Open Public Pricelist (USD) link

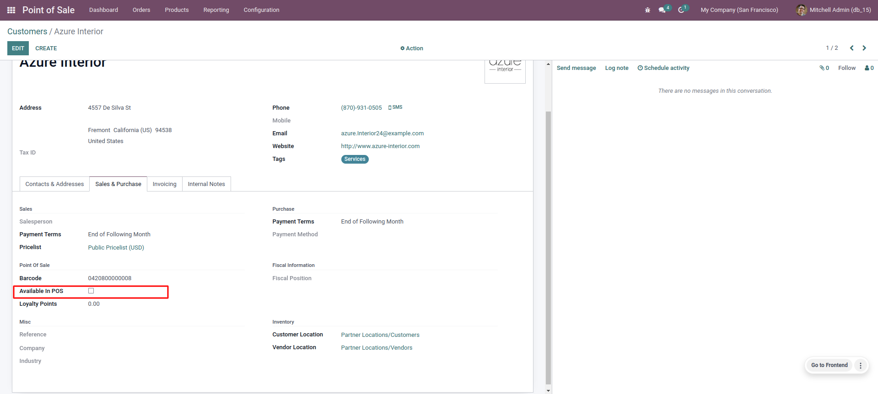[x=116, y=248]
